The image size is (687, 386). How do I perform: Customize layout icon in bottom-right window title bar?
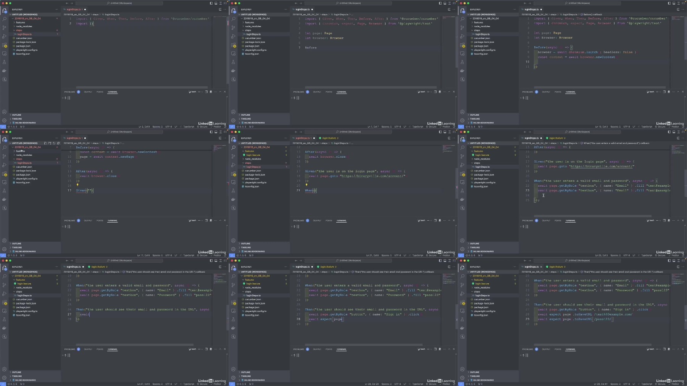coord(683,260)
